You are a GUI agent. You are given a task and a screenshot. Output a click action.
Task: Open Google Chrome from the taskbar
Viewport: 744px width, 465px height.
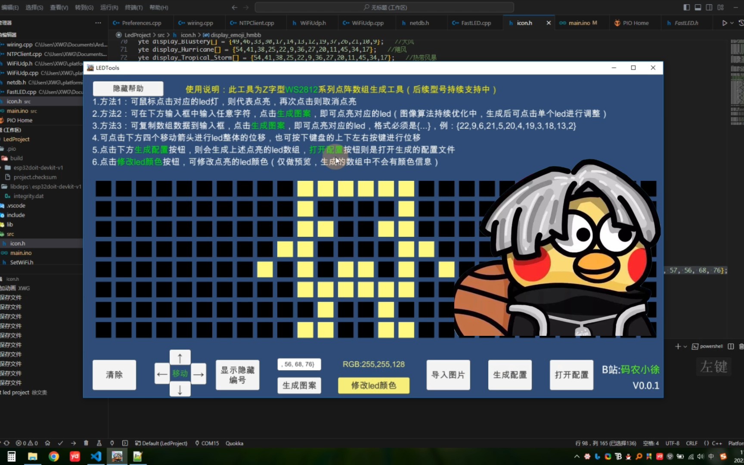[x=54, y=456]
